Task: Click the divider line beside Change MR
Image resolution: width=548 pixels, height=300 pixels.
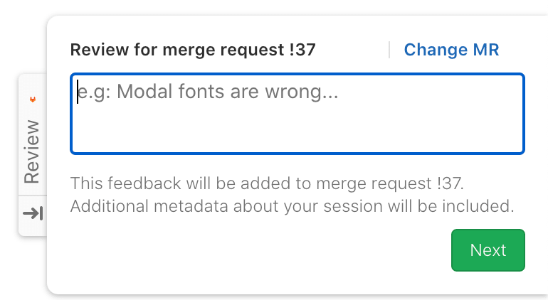Action: point(389,50)
